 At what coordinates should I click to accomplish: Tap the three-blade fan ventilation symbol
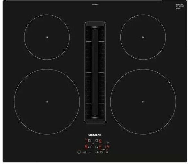[107, 152]
